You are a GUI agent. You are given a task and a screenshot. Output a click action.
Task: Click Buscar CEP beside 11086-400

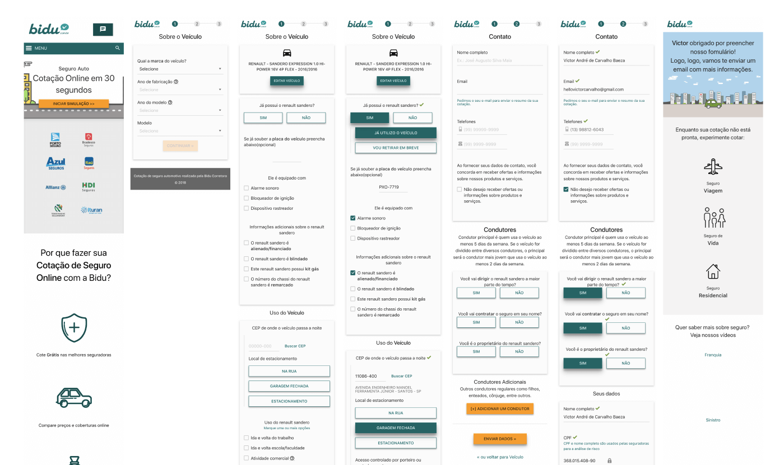401,376
